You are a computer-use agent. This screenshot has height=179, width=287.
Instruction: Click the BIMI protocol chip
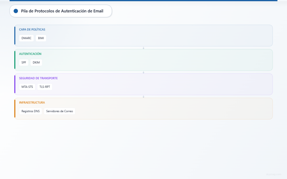(x=41, y=38)
